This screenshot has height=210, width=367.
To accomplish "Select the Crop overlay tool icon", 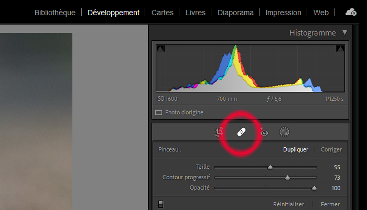I will (x=220, y=133).
